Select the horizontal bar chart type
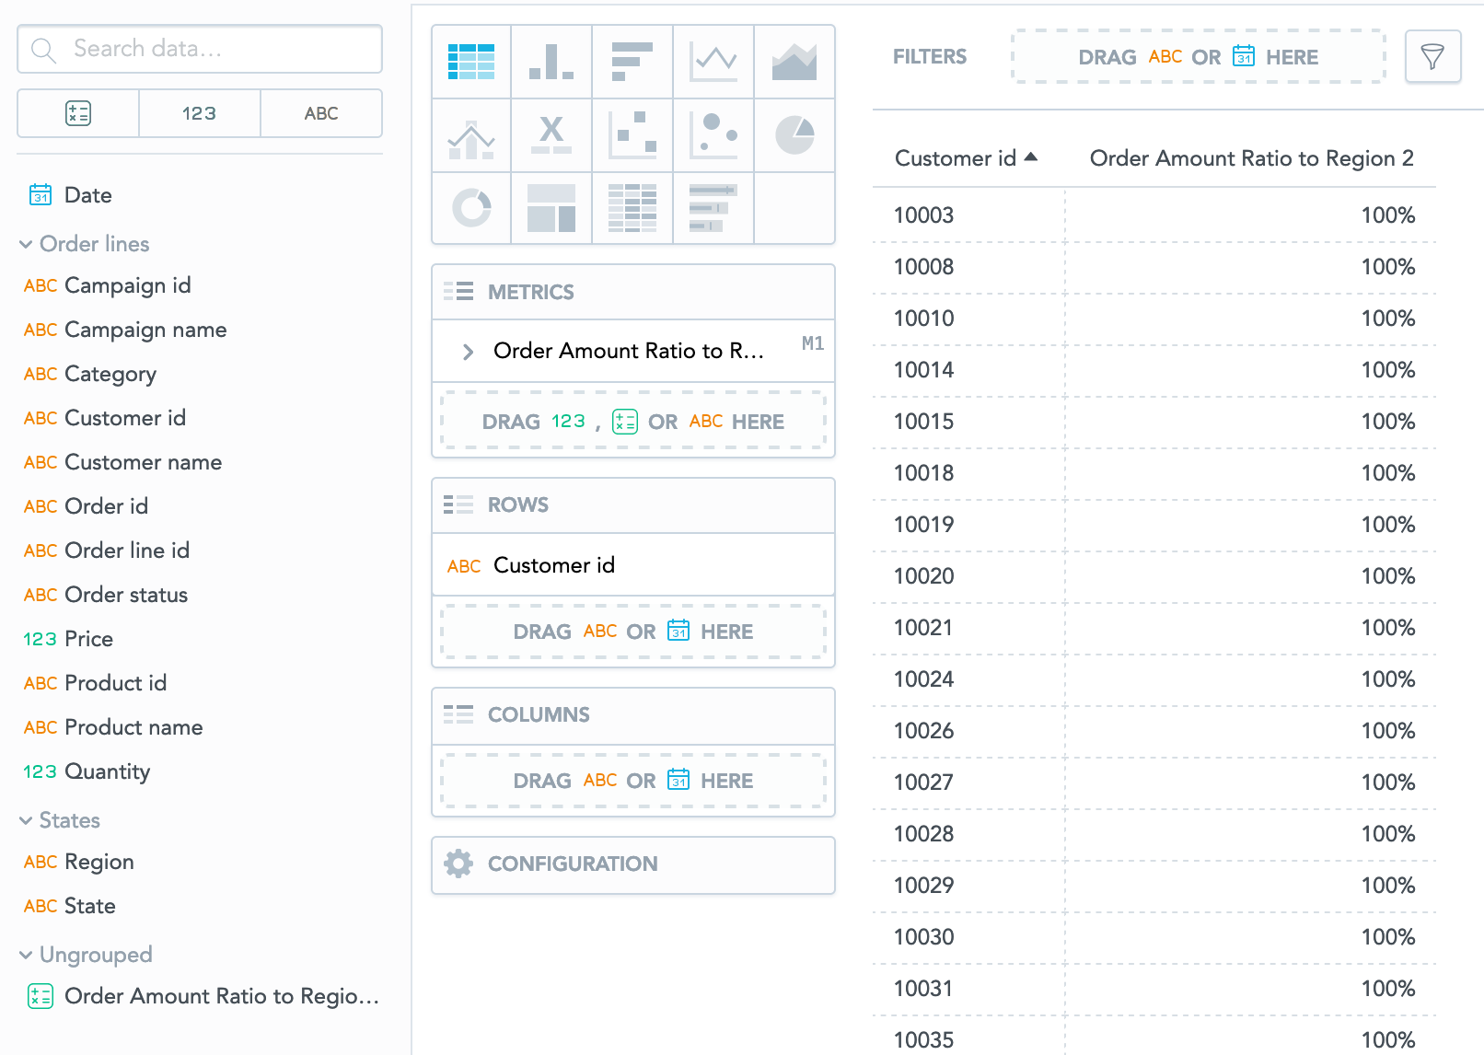The height and width of the screenshot is (1055, 1484). [x=632, y=61]
